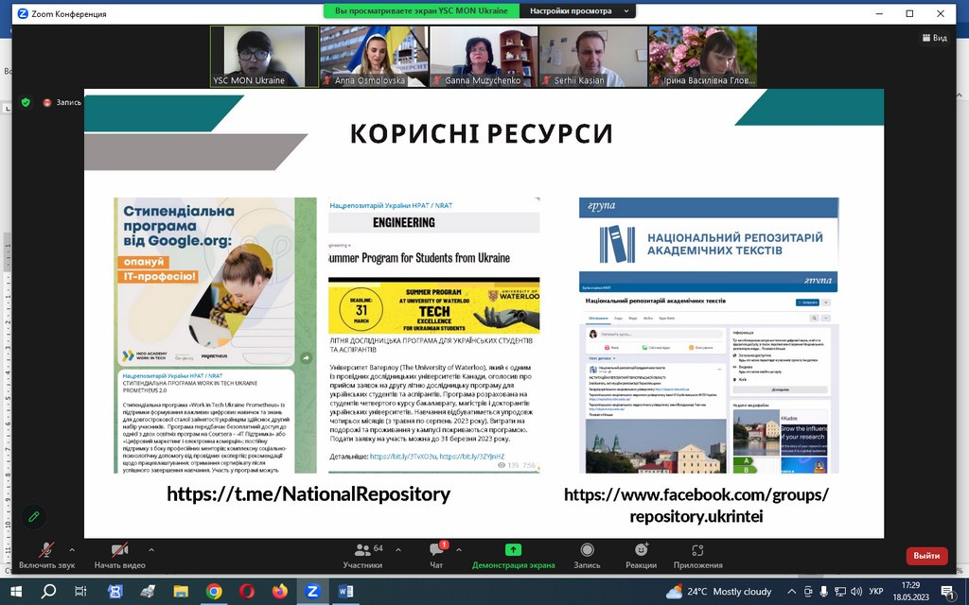Open Реакции reactions menu
Image resolution: width=969 pixels, height=605 pixels.
point(641,556)
